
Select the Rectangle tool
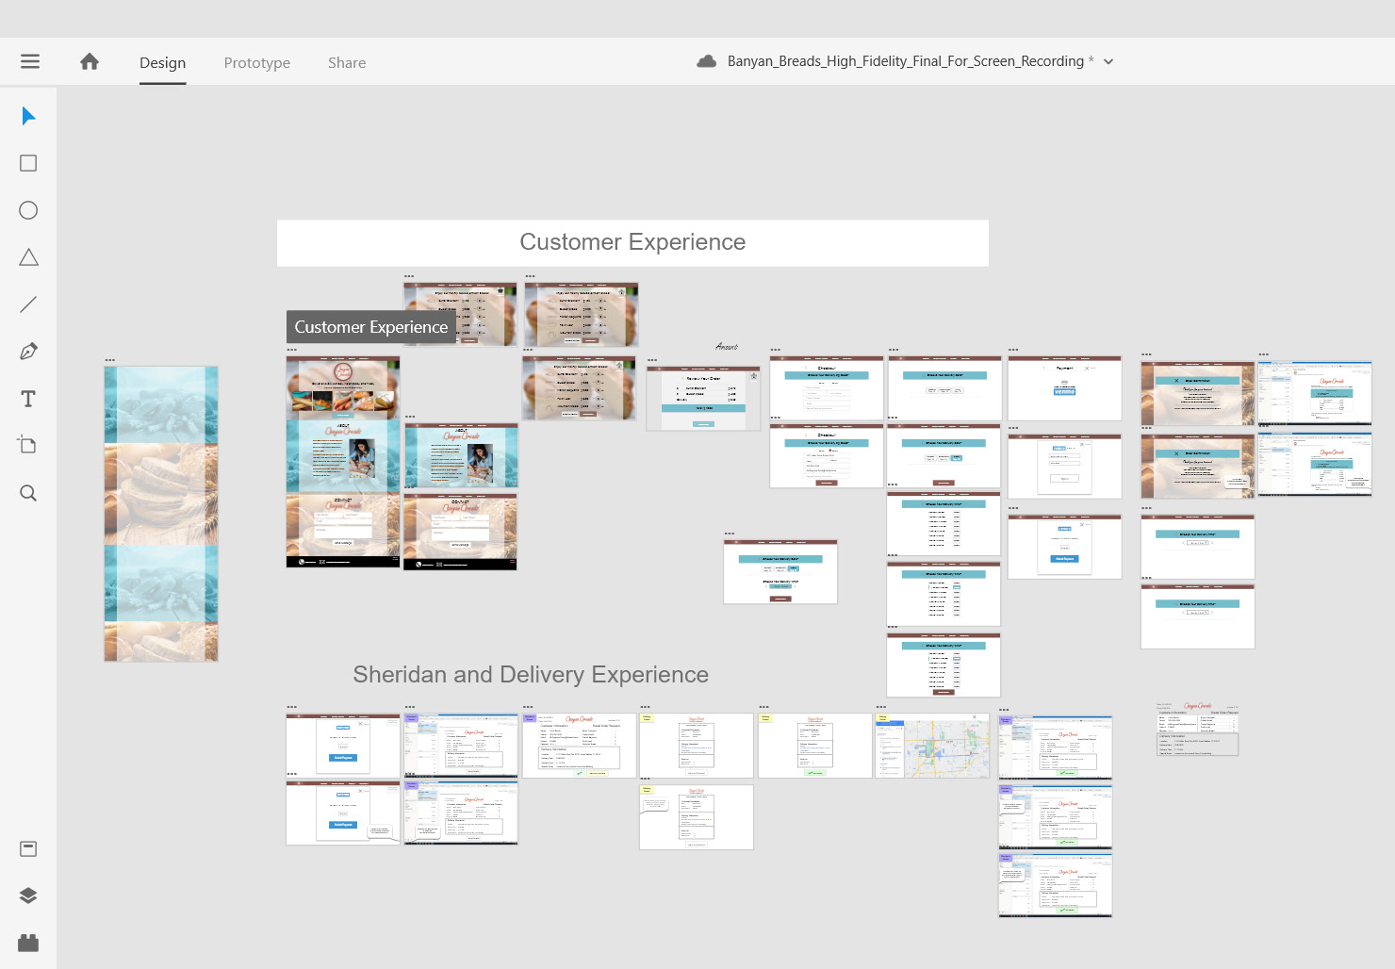(28, 163)
